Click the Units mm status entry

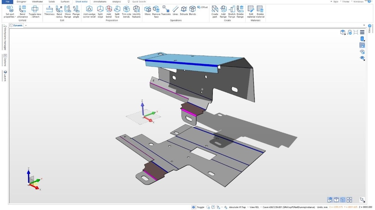(x=322, y=207)
